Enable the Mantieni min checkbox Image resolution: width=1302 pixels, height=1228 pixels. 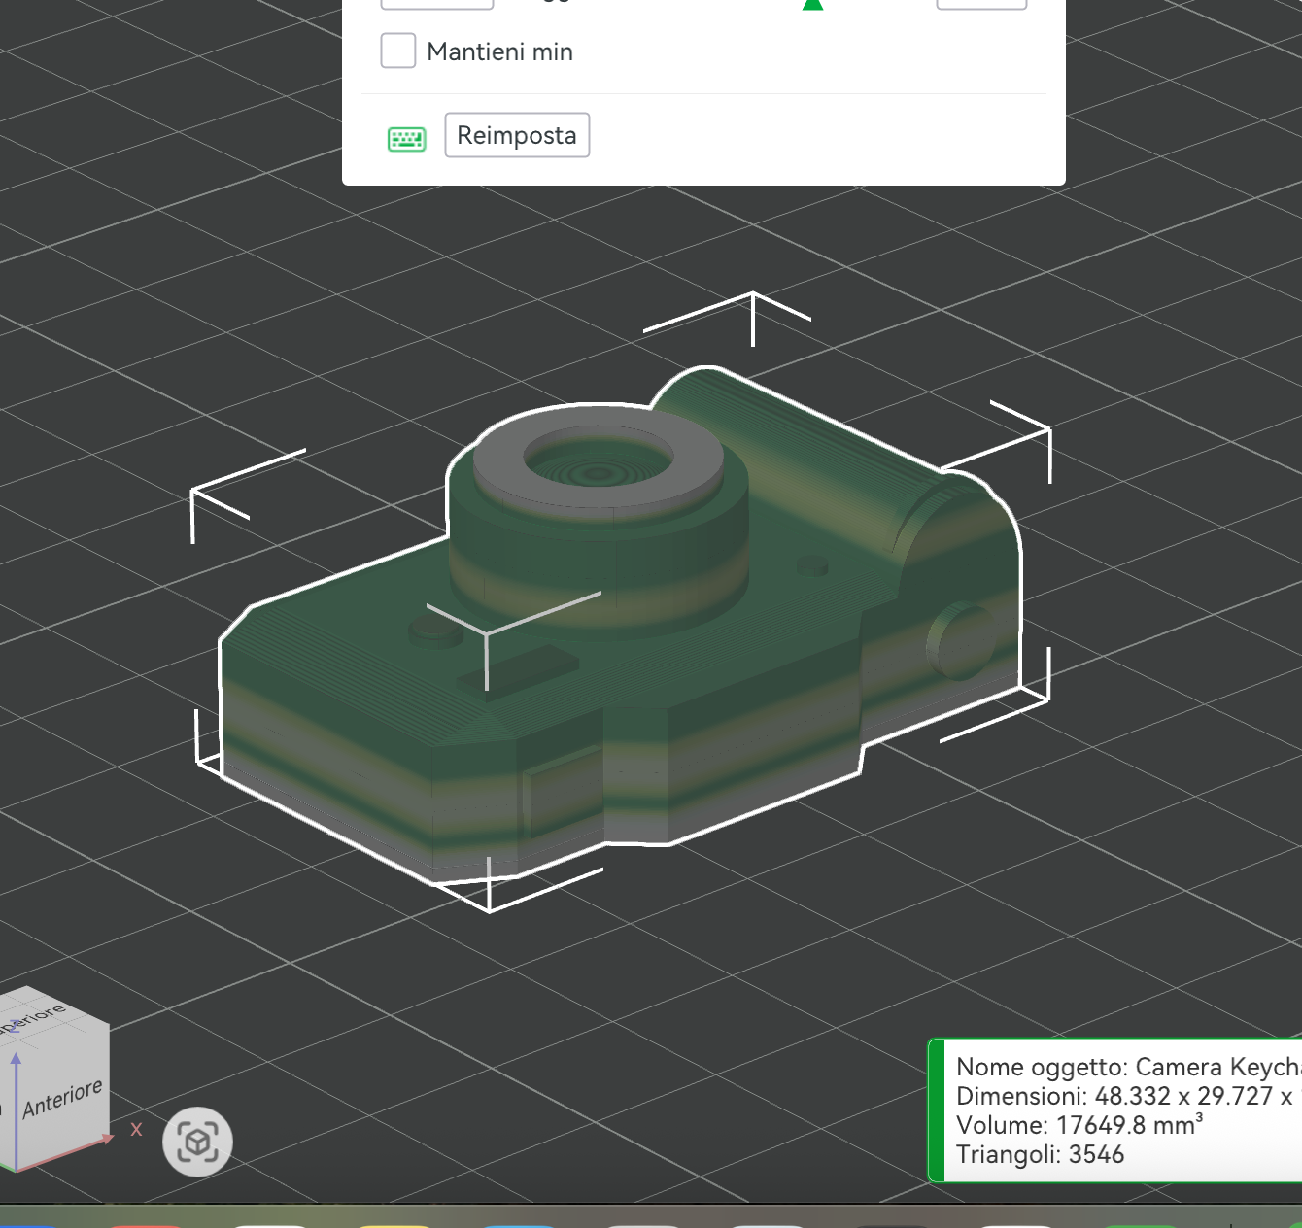(x=398, y=51)
